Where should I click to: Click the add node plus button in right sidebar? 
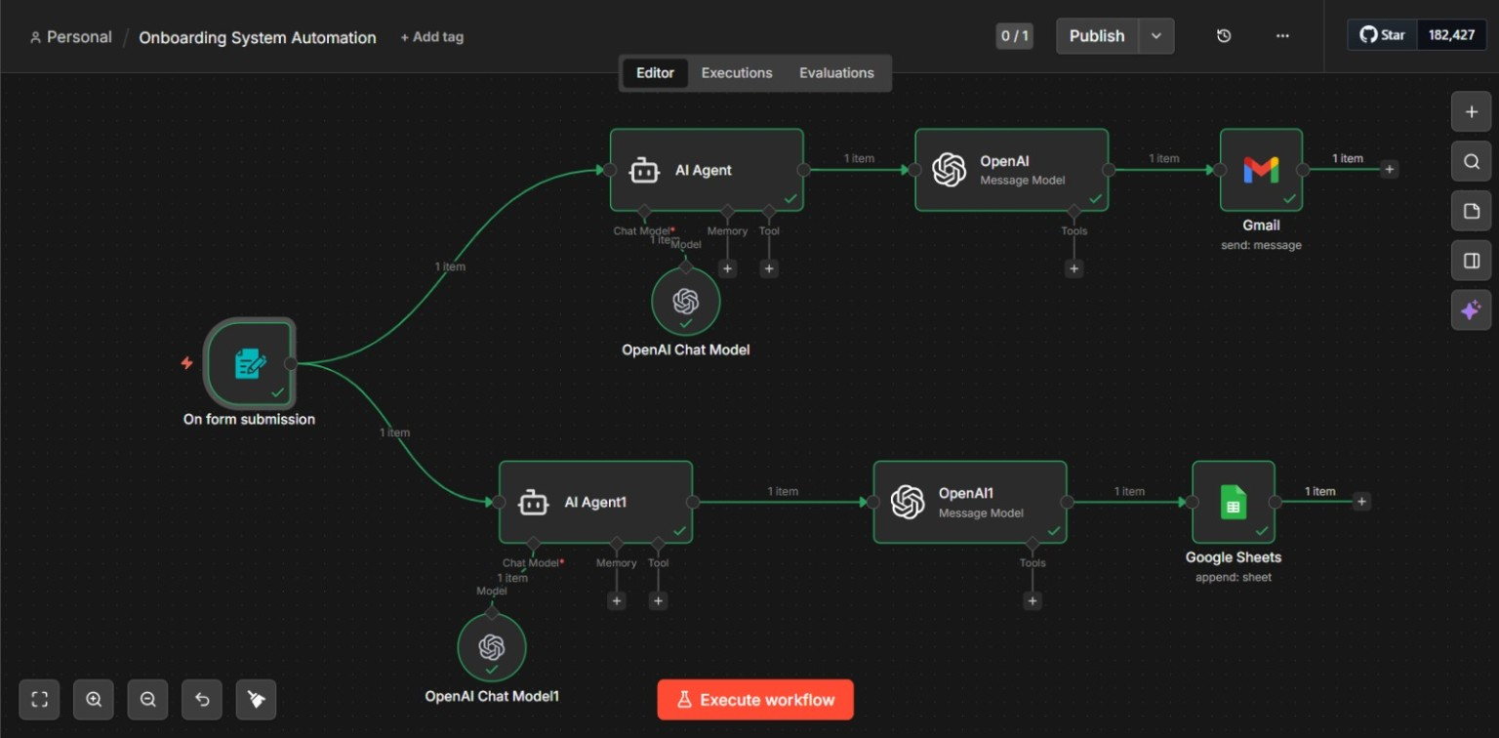tap(1471, 112)
